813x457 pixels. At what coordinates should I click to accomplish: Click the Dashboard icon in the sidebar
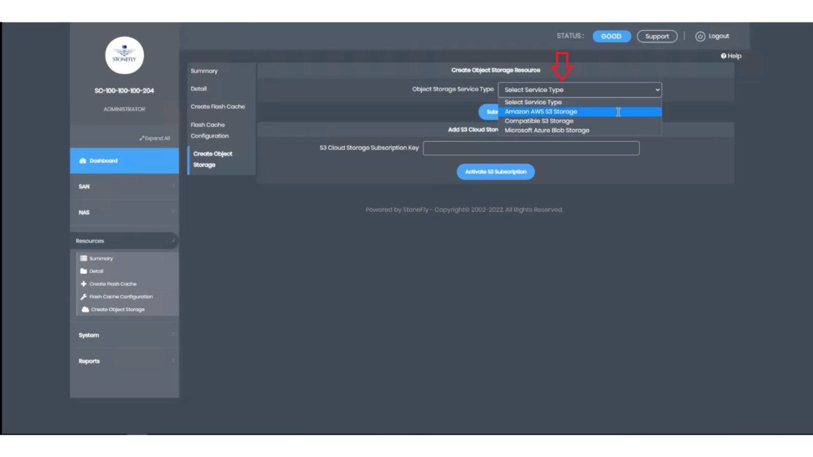tap(84, 161)
